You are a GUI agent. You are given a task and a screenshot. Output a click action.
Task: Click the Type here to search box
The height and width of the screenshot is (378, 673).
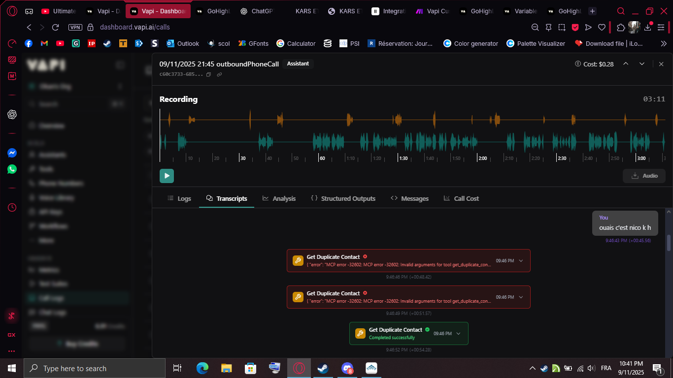pos(95,368)
